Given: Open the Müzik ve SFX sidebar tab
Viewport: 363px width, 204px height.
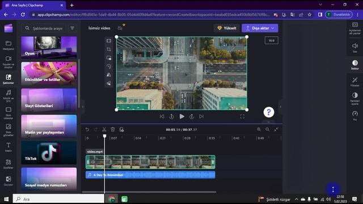Looking at the screenshot, I should (x=9, y=96).
